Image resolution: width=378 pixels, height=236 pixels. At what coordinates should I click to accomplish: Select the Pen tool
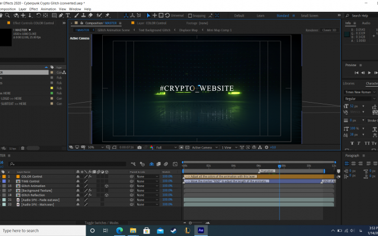pos(61,15)
